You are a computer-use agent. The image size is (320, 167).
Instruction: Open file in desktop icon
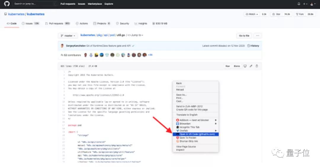[245, 66]
